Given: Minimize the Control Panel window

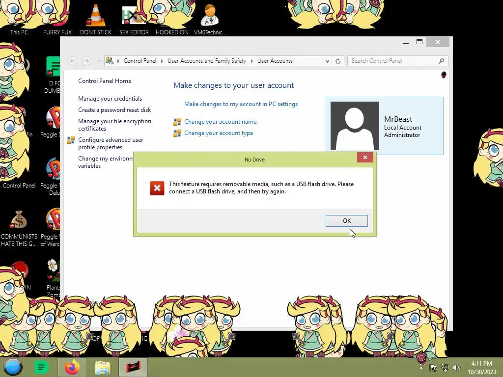Looking at the screenshot, I should pyautogui.click(x=406, y=42).
